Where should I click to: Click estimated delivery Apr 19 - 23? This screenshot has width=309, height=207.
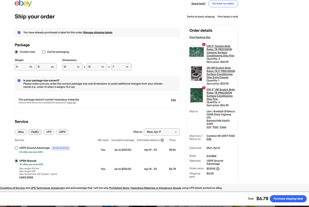tap(150, 150)
